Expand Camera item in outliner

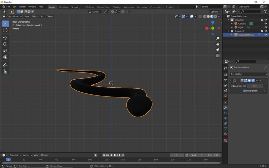click(x=232, y=24)
